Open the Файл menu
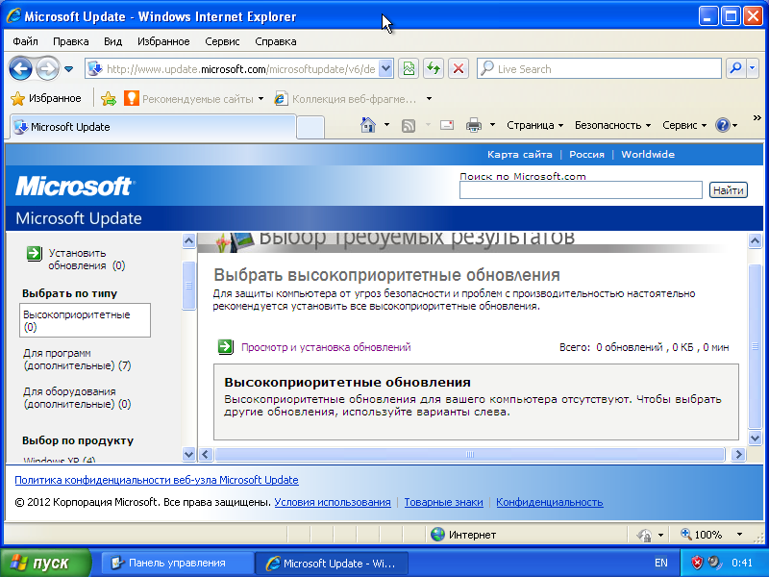The height and width of the screenshot is (577, 769). click(26, 41)
